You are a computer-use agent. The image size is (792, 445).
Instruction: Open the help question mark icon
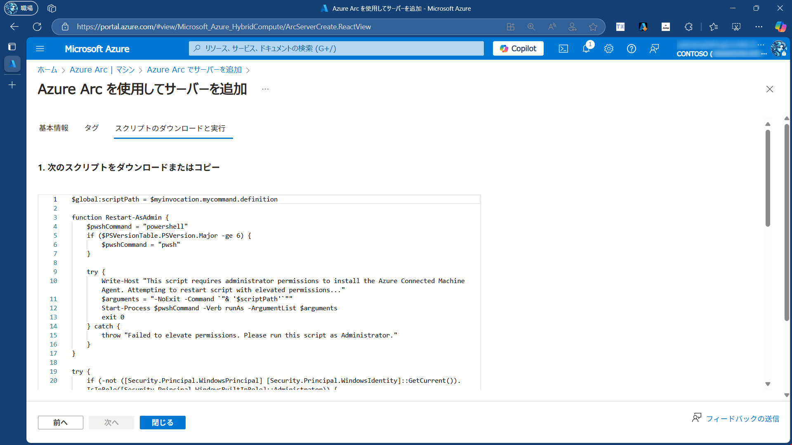point(631,49)
